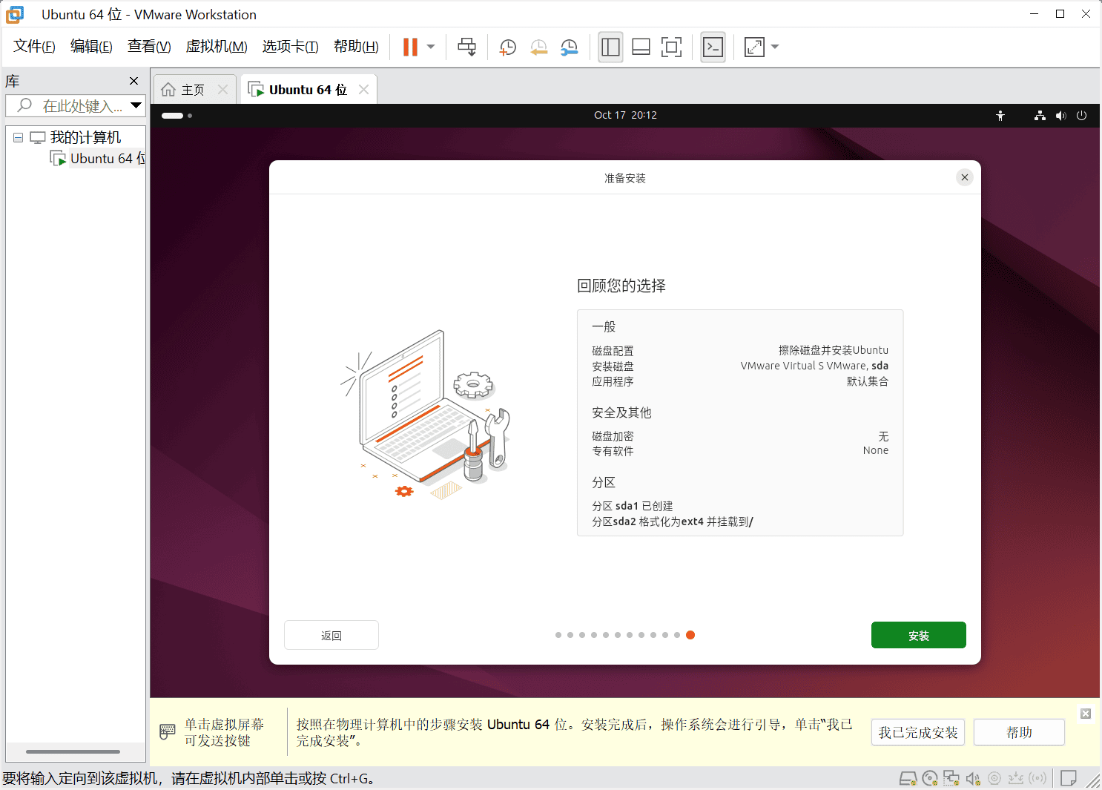Send Ctrl+Alt+Del to the virtual machine
Screen dimensions: 1102x790
pos(467,47)
